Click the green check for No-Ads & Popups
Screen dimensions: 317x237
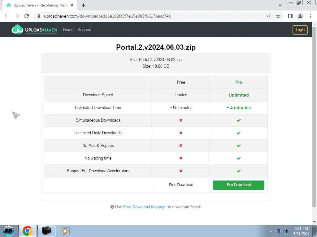click(239, 146)
